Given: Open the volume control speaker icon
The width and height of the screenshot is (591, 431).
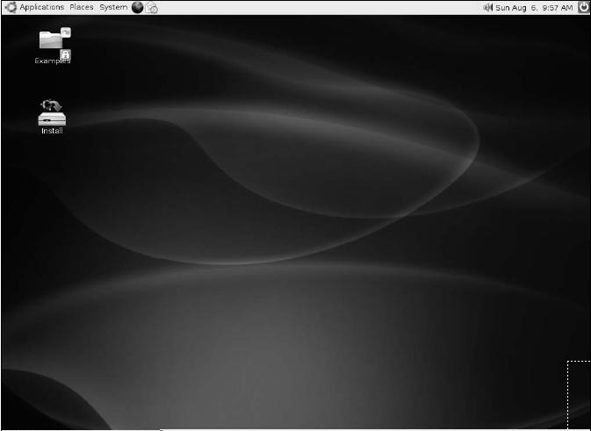Looking at the screenshot, I should point(488,7).
